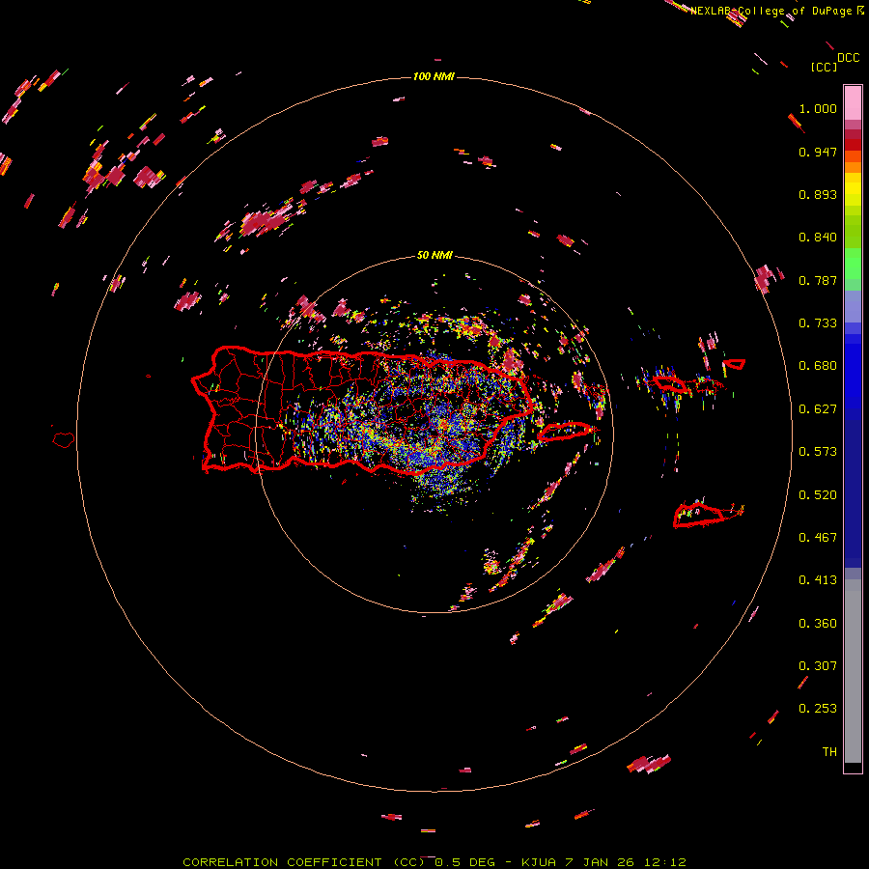Select the 0.467 scale value
This screenshot has width=869, height=869.
[x=818, y=538]
